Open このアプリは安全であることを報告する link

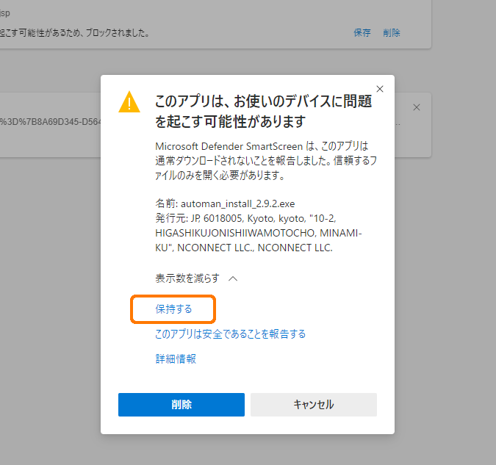click(230, 334)
